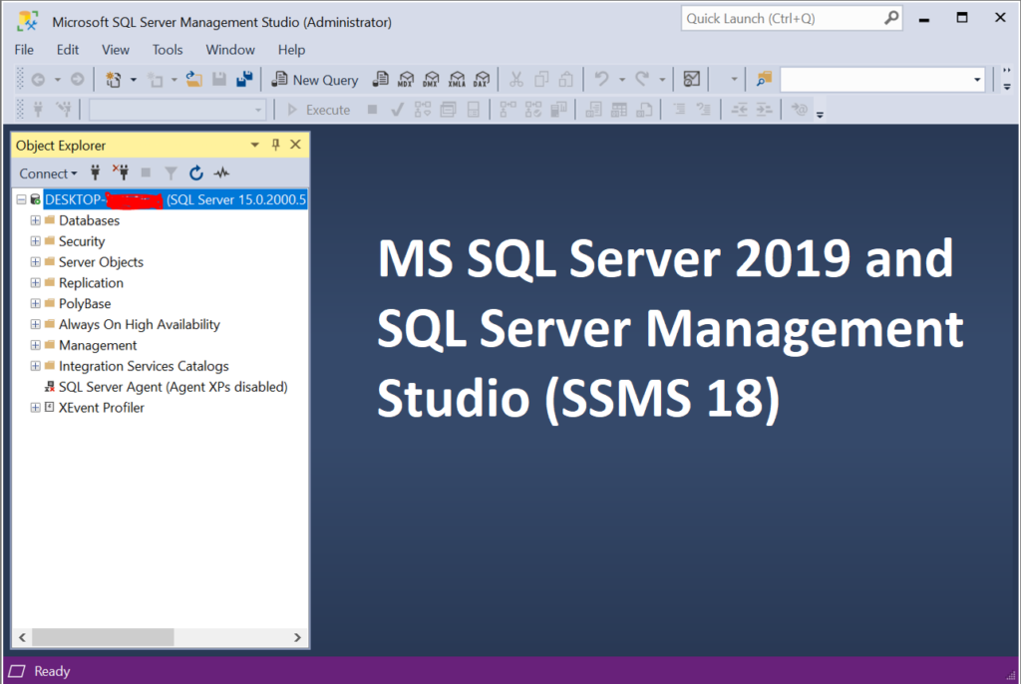Expand the Security node
The height and width of the screenshot is (684, 1021).
[35, 240]
